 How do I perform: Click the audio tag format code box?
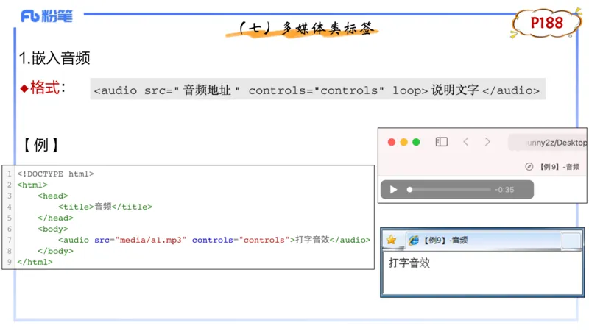tap(317, 90)
